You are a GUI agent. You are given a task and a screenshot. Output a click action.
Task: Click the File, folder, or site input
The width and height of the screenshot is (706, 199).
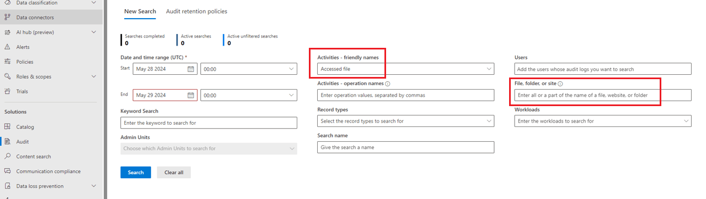tap(603, 95)
